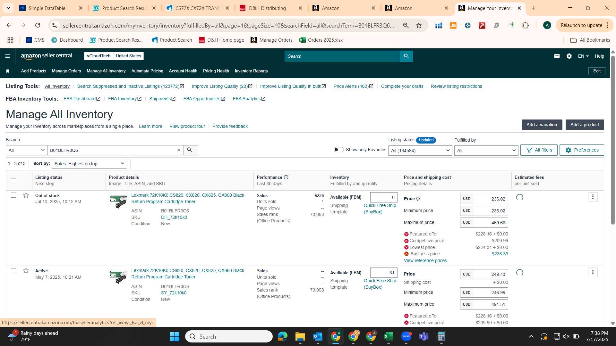Screen dimensions: 616x346
Task: Open Zoom from the taskbar
Action: (406, 336)
